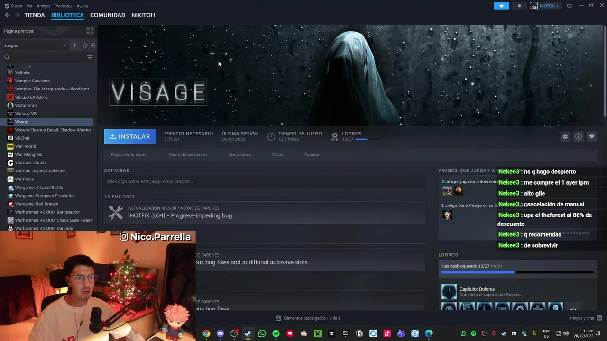Click the library search field
This screenshot has width=607, height=341.
[x=44, y=57]
